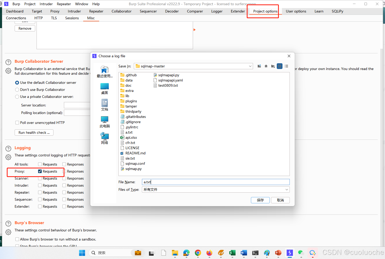Screen dimensions: 385x259
Task: Open the Documents (文档) location shortcut
Action: [105, 105]
